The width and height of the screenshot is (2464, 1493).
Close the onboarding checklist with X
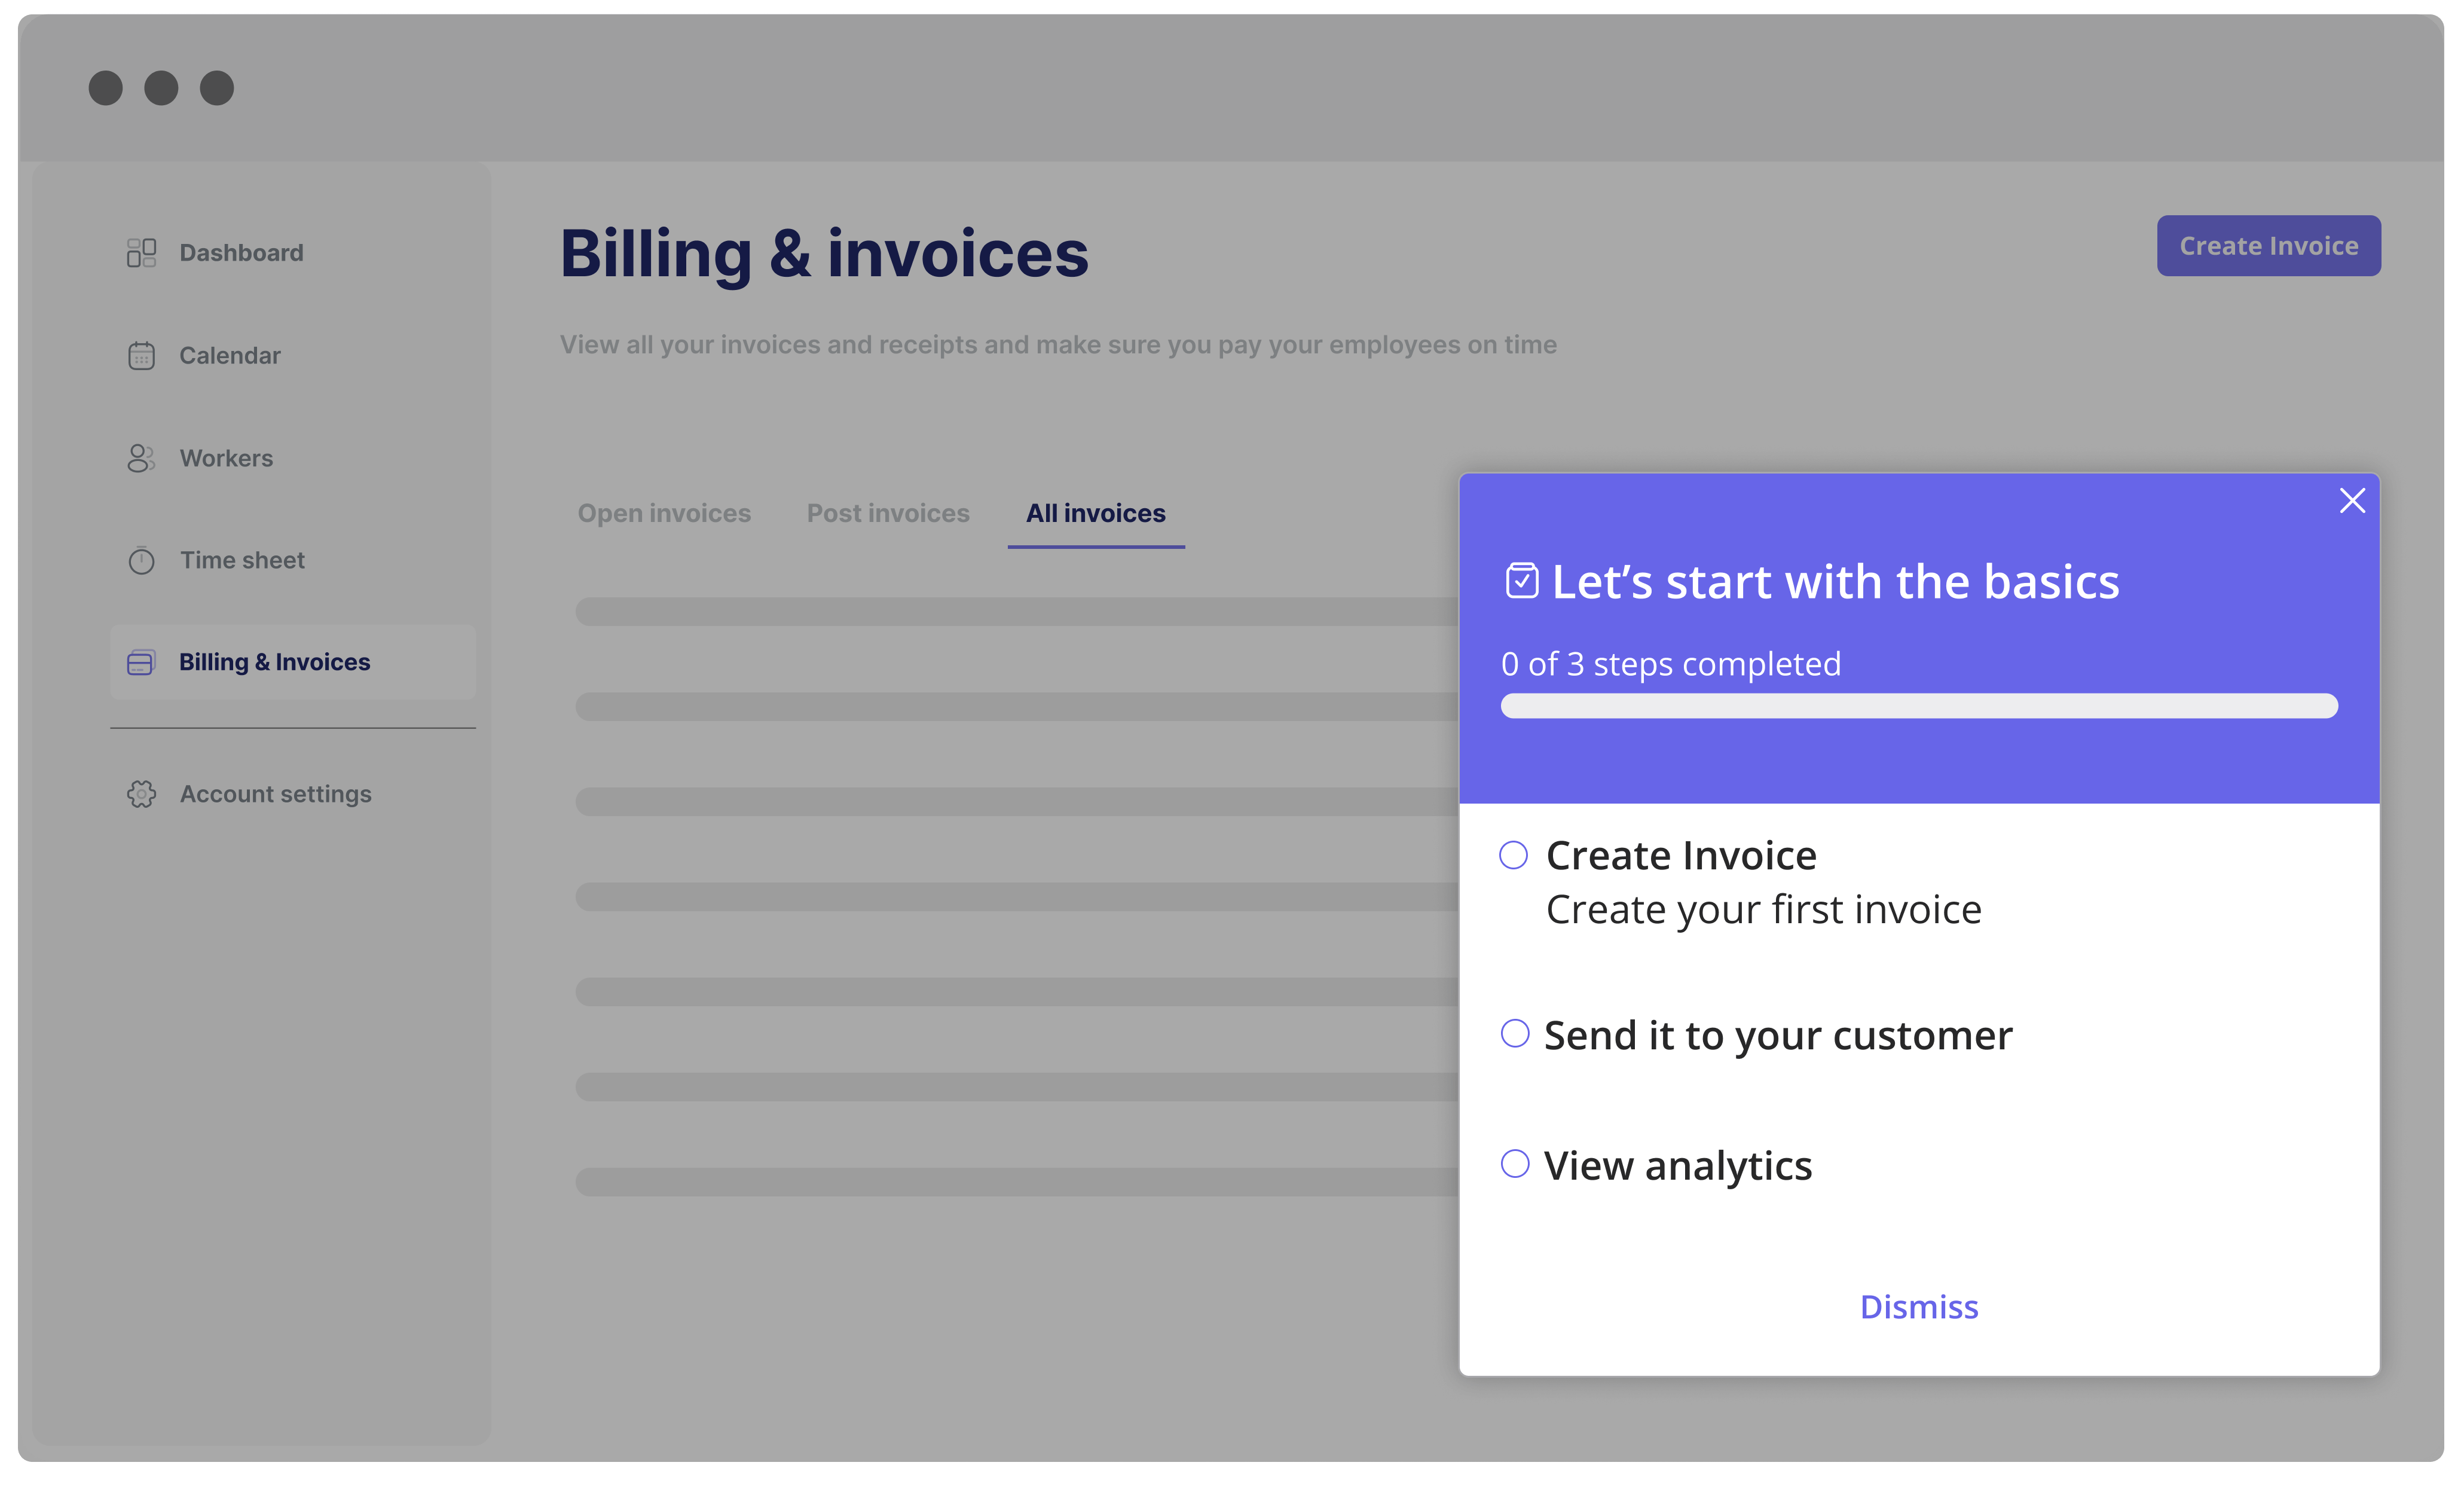click(x=2352, y=501)
